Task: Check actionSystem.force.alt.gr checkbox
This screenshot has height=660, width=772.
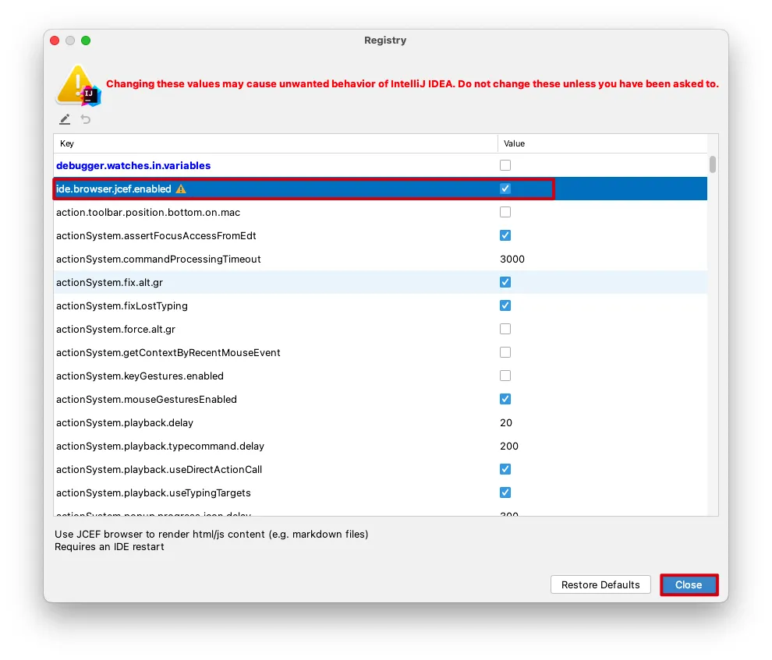Action: click(505, 329)
